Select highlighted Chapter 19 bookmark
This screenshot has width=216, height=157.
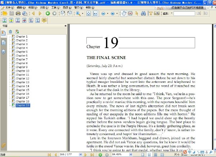coord(23,105)
